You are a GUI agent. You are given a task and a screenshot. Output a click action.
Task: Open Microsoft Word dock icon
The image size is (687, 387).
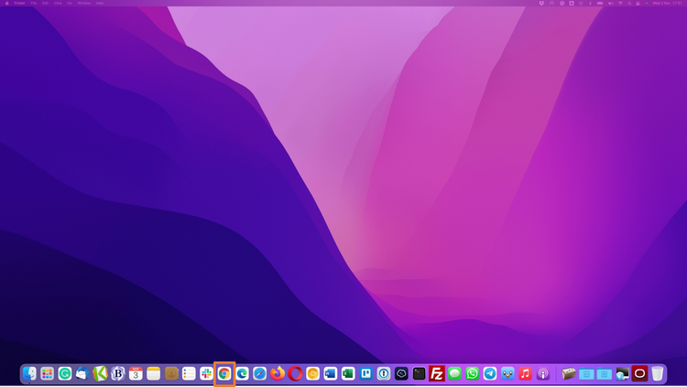[331, 373]
